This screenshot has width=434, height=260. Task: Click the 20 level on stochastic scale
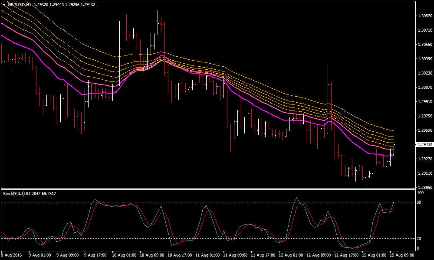[x=419, y=238]
